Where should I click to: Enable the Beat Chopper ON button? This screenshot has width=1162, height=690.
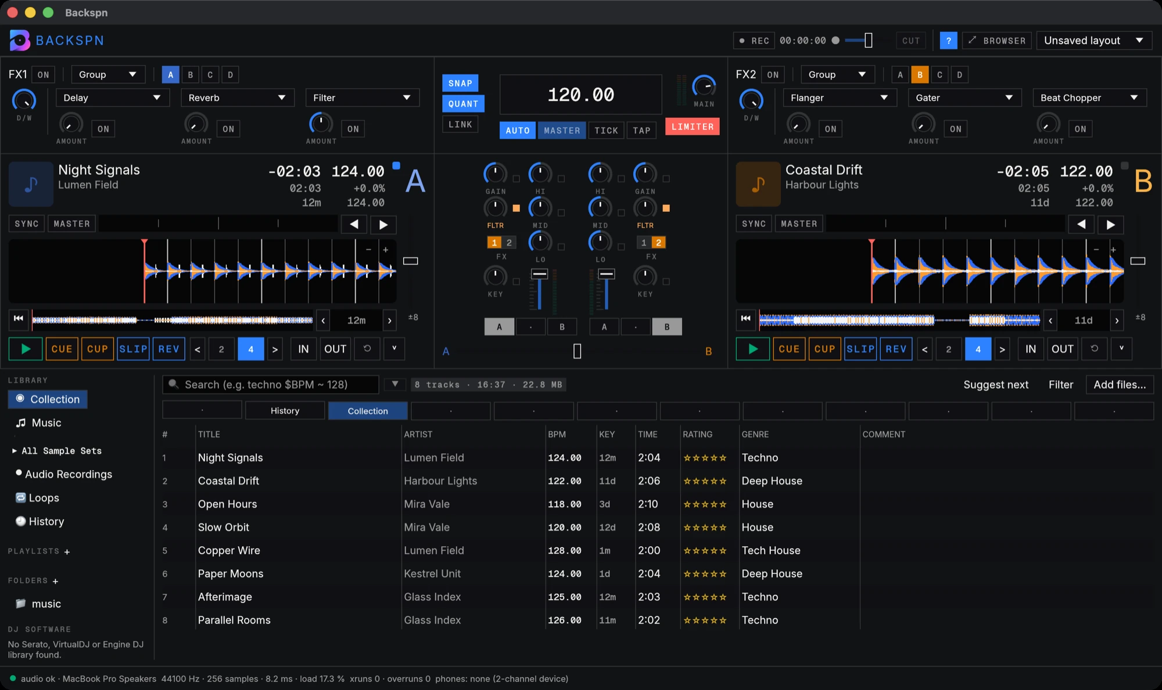click(1081, 129)
